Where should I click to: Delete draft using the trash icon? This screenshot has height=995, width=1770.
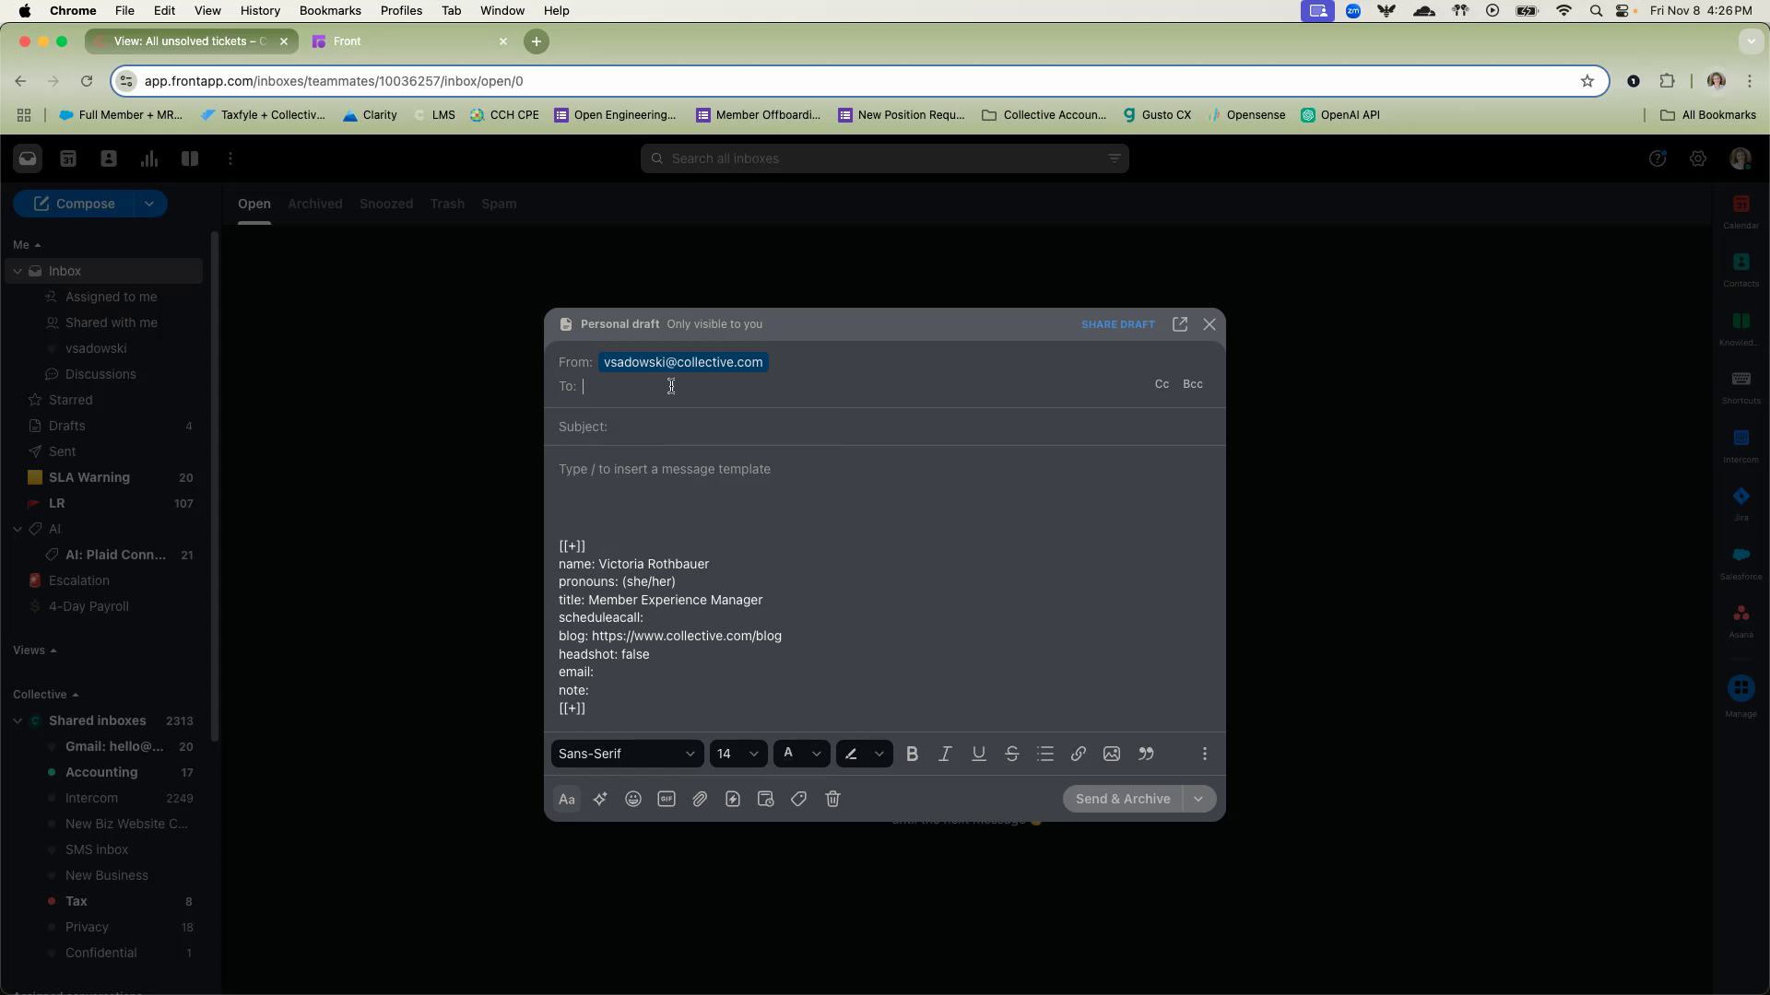[x=832, y=800]
